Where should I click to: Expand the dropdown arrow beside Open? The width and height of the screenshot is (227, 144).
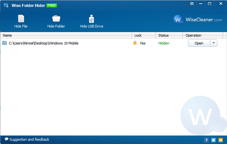[214, 43]
